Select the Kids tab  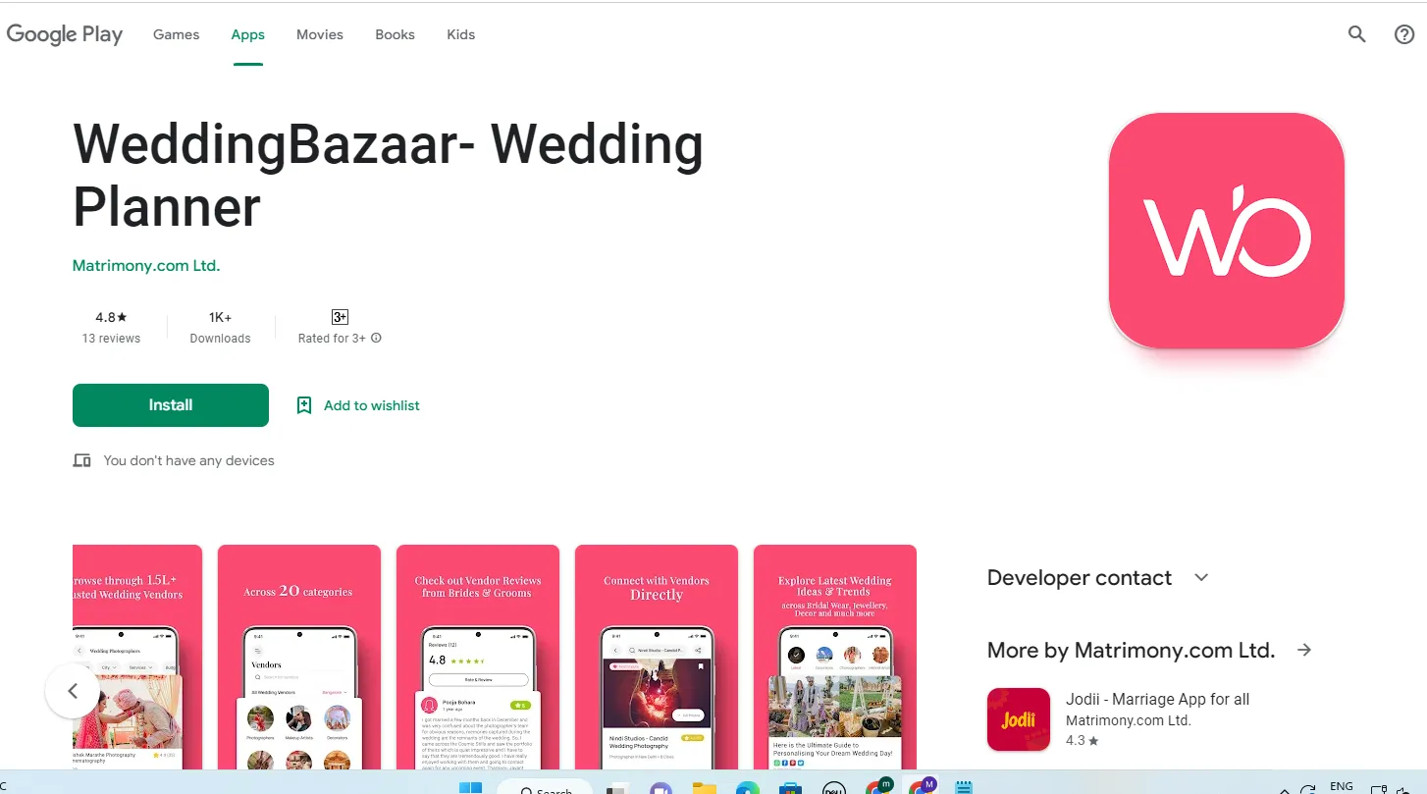[x=460, y=34]
